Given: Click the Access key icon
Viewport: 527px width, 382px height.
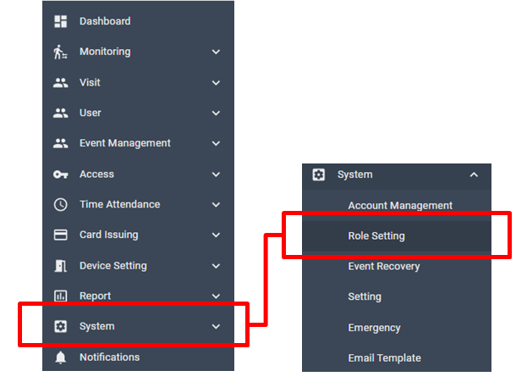Looking at the screenshot, I should click(x=60, y=174).
